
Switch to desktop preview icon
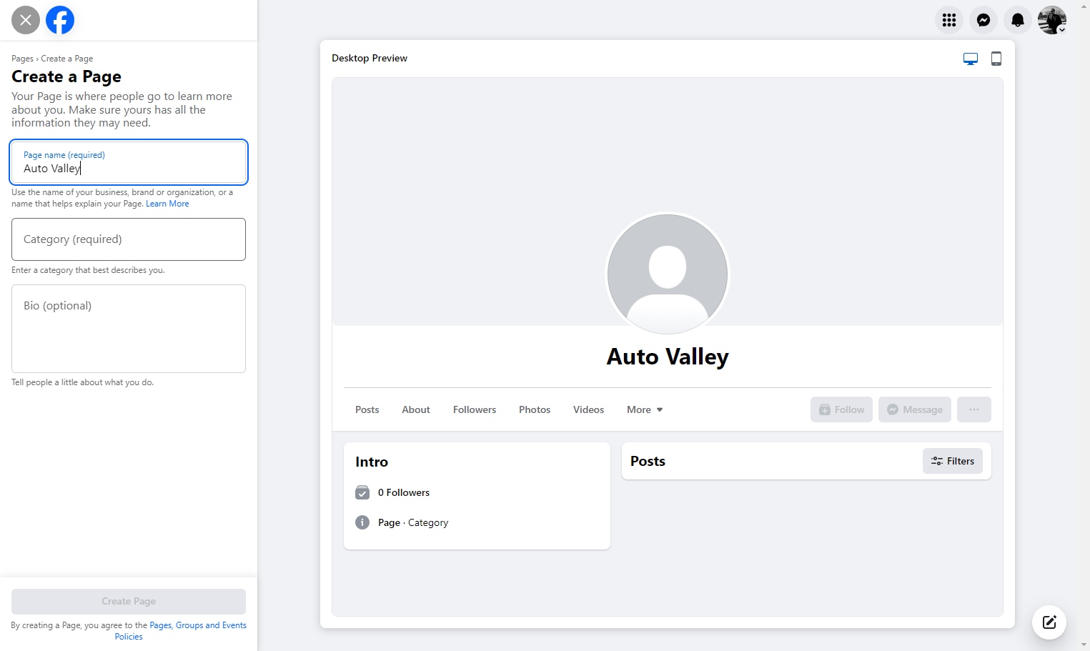click(971, 59)
